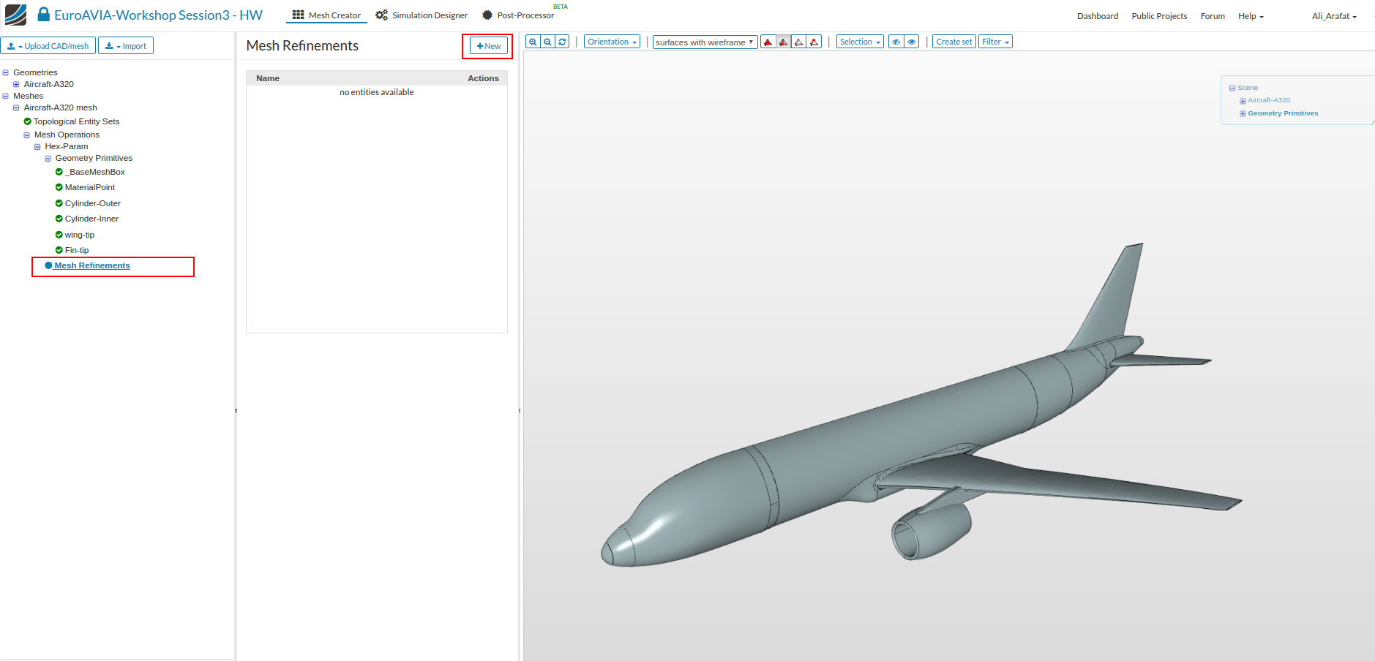
Task: Open the surfaces with wireframe render mode dropdown
Action: click(705, 42)
